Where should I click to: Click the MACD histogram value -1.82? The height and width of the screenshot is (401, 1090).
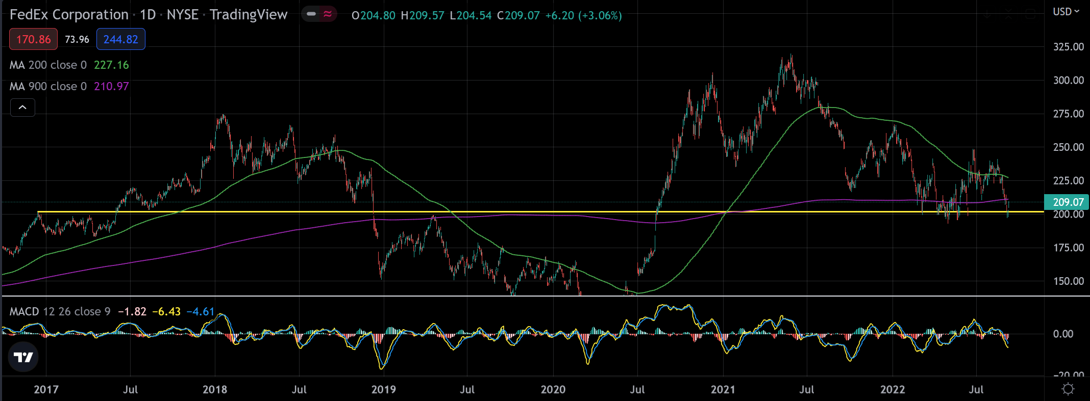(x=132, y=311)
